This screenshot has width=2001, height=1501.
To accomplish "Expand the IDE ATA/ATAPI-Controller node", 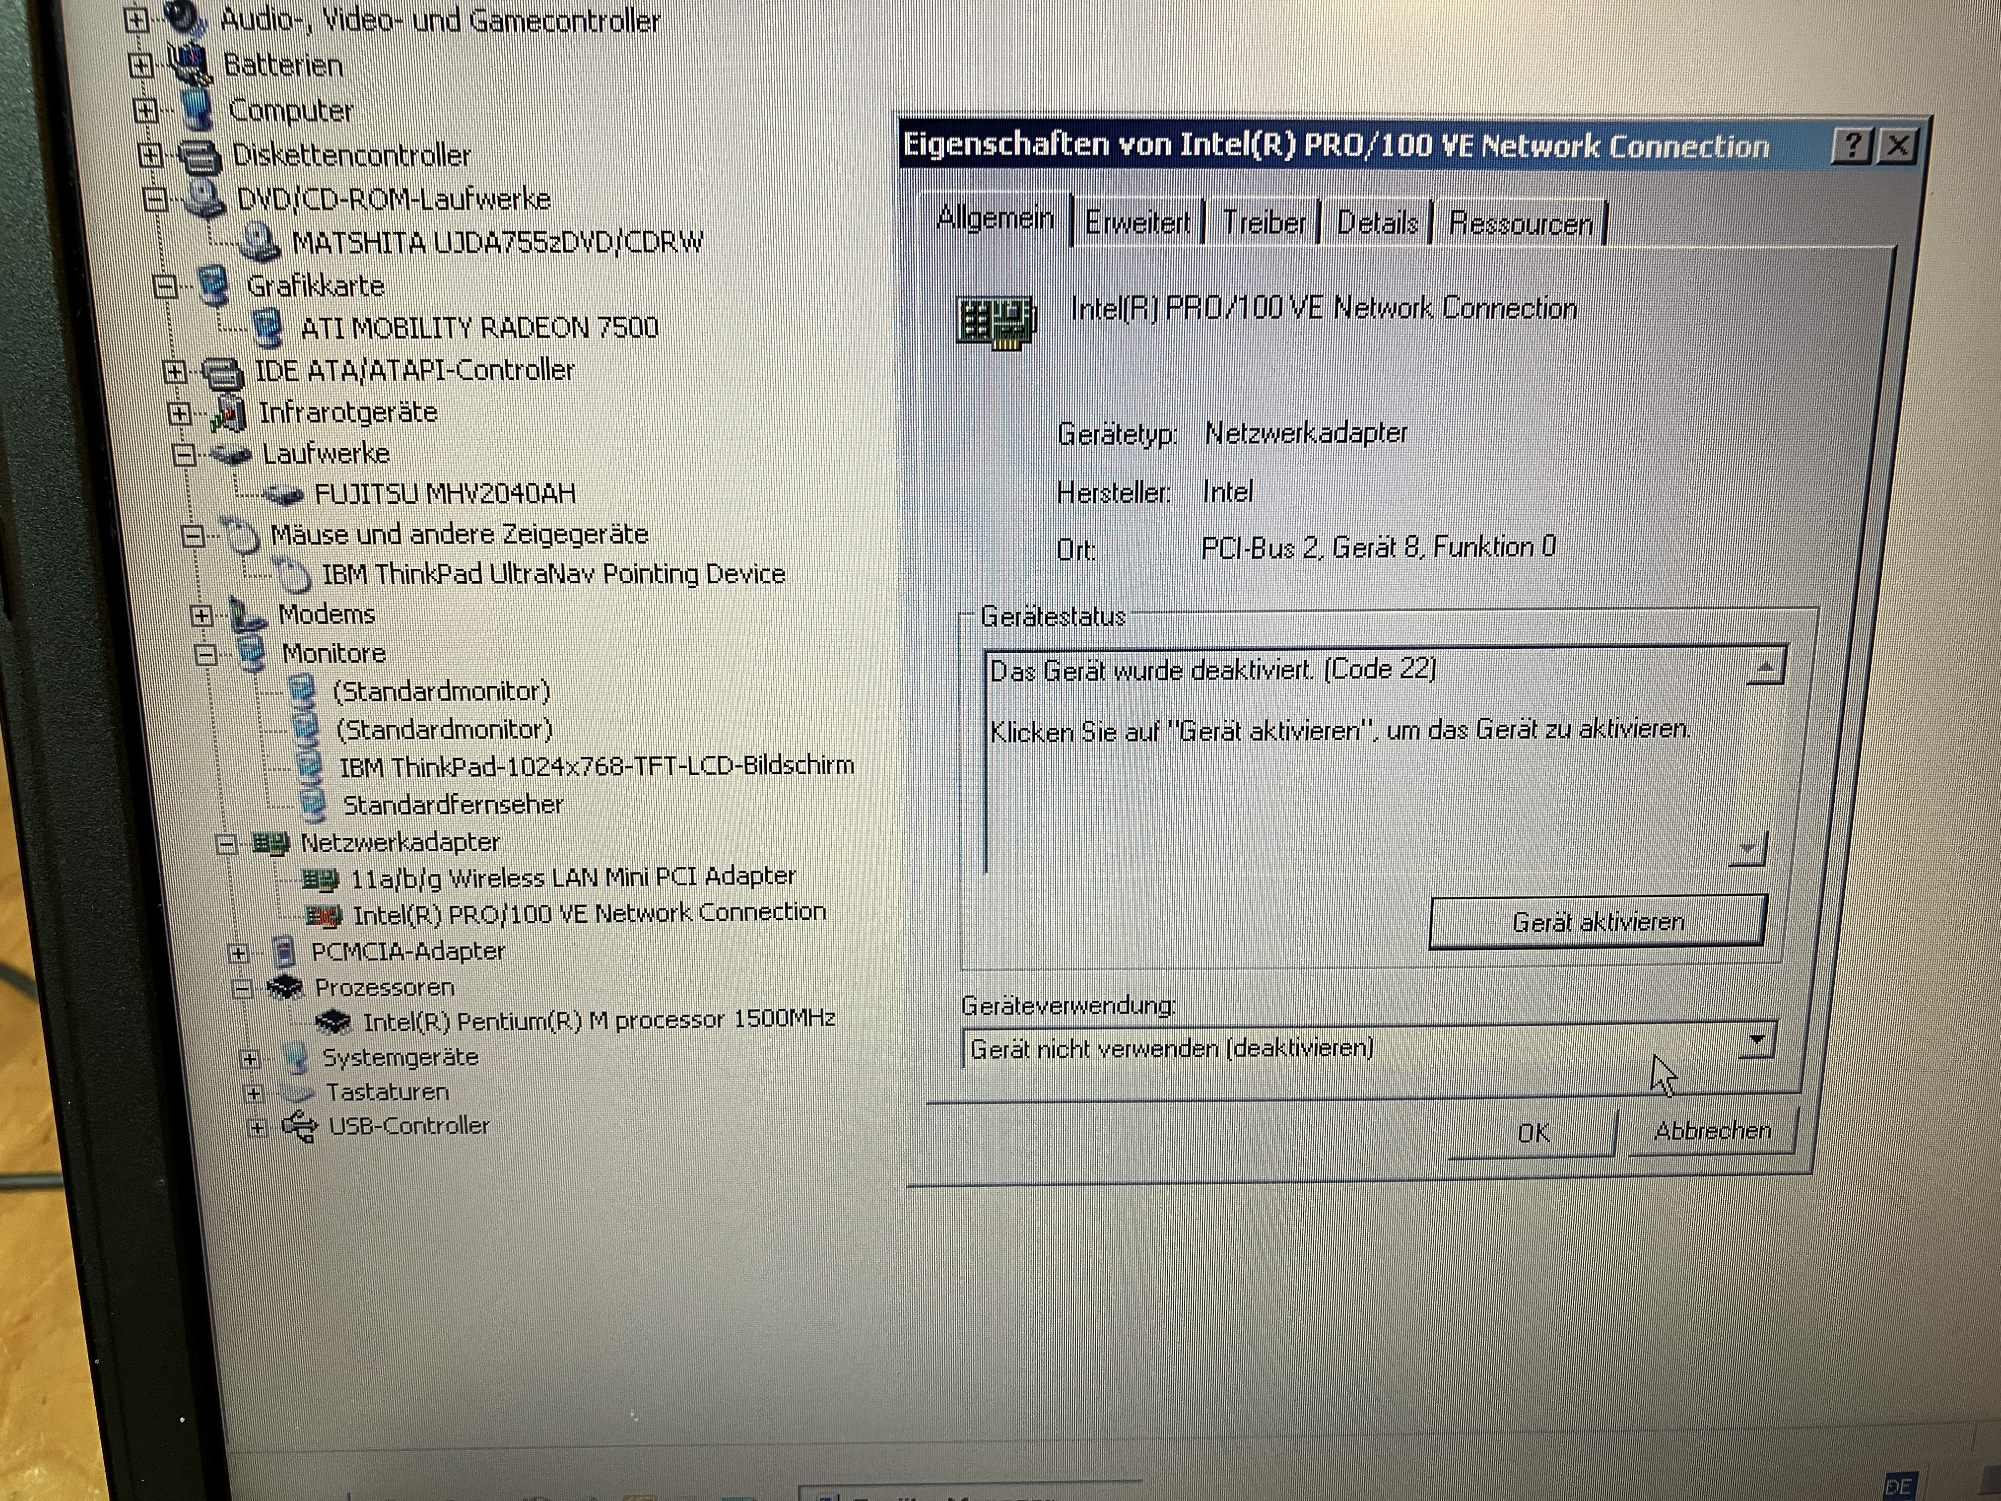I will coord(175,371).
